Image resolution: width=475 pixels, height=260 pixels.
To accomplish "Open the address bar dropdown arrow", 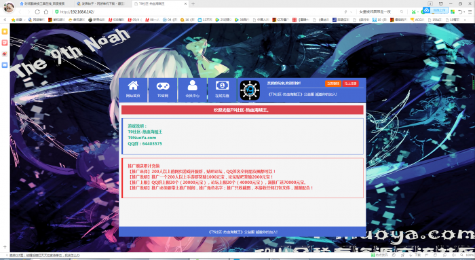I will point(351,12).
